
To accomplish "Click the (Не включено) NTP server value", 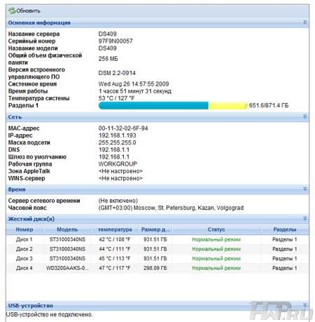I will (x=118, y=201).
